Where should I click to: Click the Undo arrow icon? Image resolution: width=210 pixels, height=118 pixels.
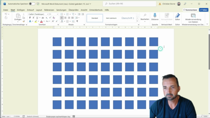coord(6,14)
